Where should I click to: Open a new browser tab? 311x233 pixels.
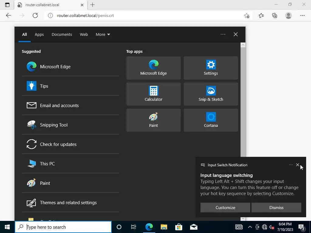(x=92, y=5)
